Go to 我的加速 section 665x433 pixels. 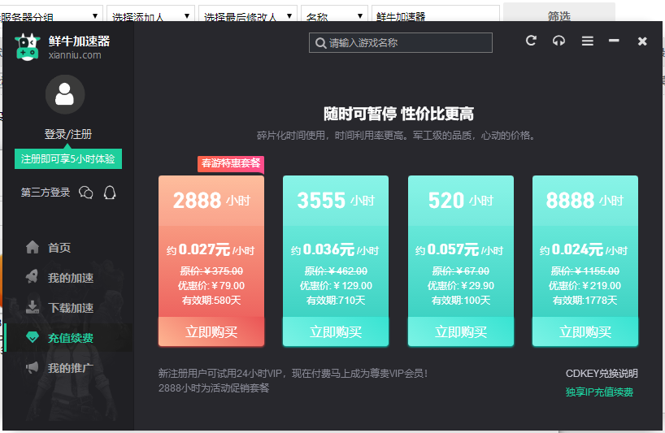pyautogui.click(x=67, y=278)
